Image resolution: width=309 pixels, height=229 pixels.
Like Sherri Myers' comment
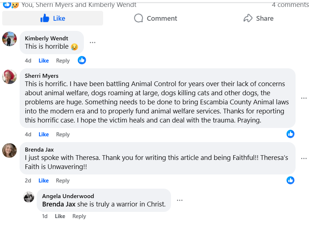(x=44, y=134)
